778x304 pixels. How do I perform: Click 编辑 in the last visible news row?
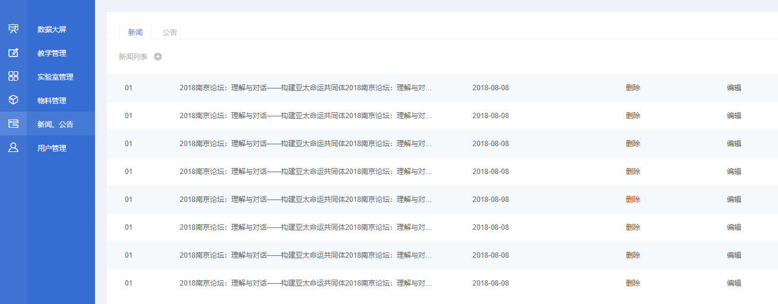(x=734, y=283)
